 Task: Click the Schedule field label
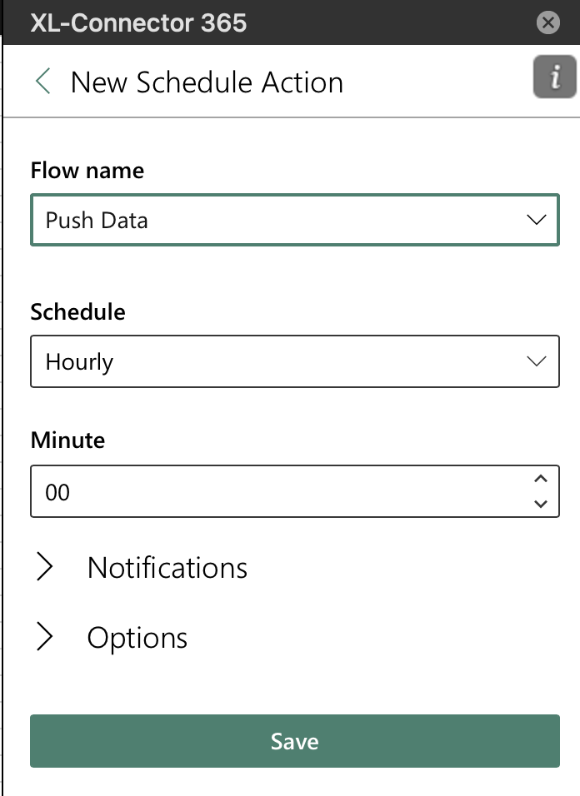point(77,311)
